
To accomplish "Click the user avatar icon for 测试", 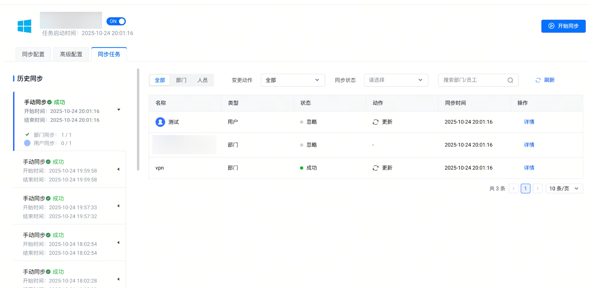I will (160, 122).
